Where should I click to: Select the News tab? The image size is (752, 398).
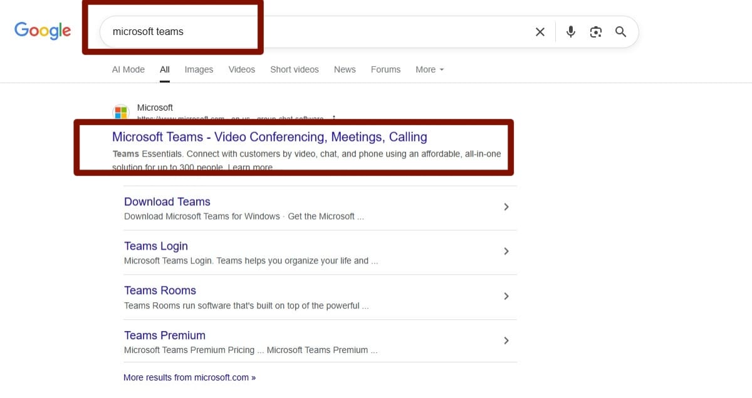click(x=345, y=69)
